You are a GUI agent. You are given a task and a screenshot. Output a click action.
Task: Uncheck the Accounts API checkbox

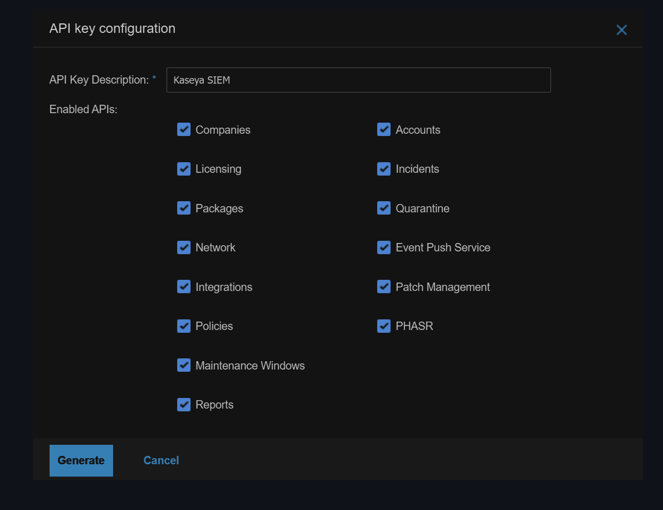pyautogui.click(x=383, y=129)
